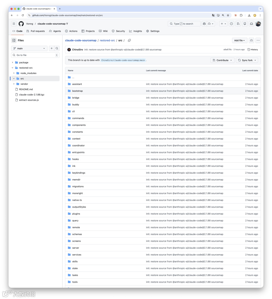Click the cloud agent icon beside Add file
This screenshot has width=272, height=299.
(x=251, y=41)
